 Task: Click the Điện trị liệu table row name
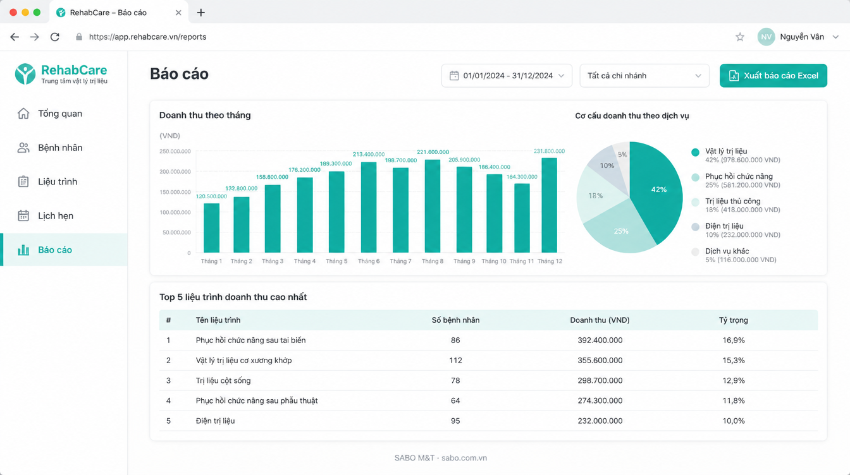click(x=216, y=421)
